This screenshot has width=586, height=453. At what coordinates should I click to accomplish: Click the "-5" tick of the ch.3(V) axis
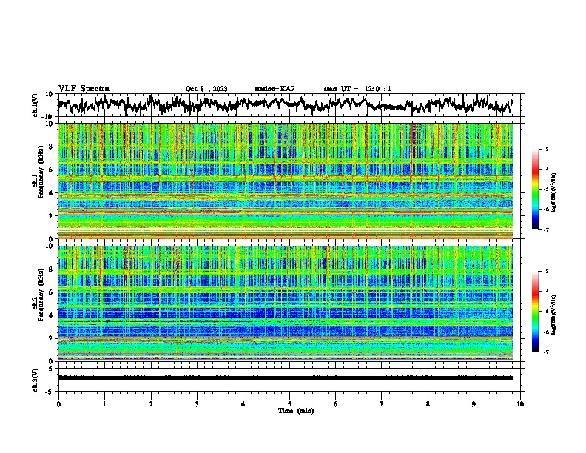[x=50, y=392]
